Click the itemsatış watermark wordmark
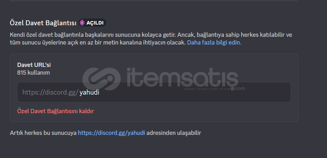The width and height of the screenshot is (327, 158). point(182,77)
